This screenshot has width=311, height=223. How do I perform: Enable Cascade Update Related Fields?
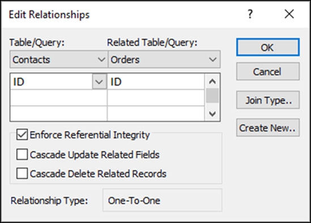(22, 154)
